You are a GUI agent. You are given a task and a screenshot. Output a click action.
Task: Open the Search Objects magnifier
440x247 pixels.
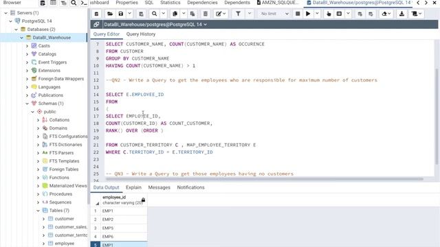(x=74, y=3)
